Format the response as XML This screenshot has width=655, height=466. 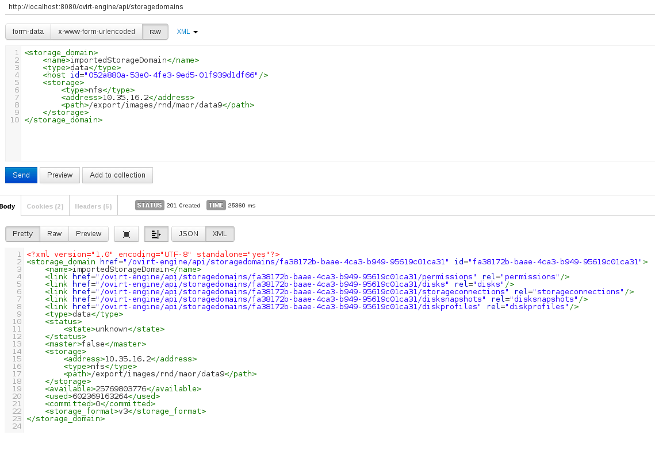tap(220, 234)
